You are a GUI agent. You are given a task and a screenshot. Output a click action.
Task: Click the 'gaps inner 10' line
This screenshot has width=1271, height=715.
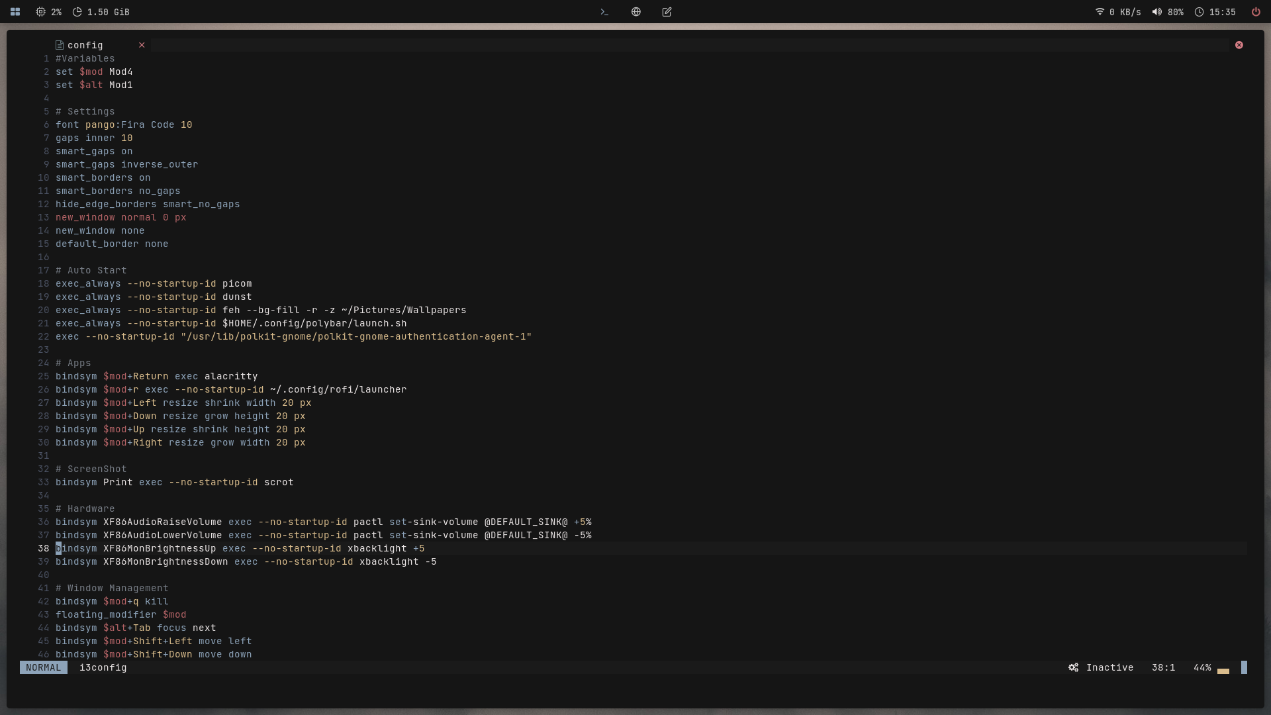point(94,138)
